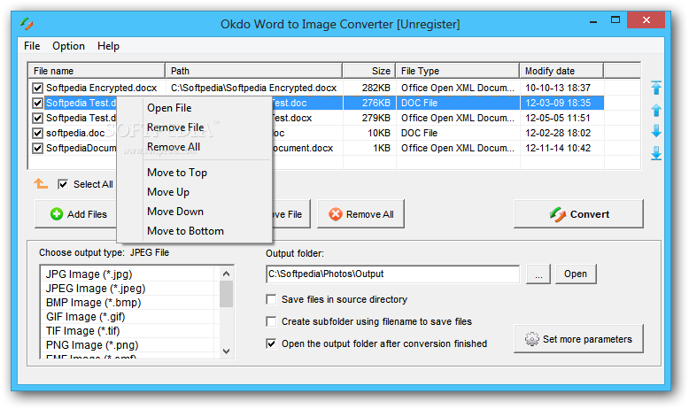
Task: Click the partially hidden Remove File button
Action: click(x=290, y=214)
